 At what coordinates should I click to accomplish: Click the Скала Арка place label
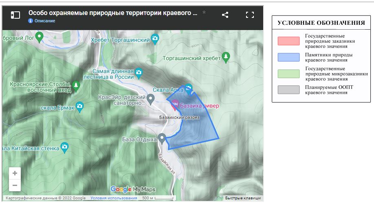pyautogui.click(x=168, y=90)
